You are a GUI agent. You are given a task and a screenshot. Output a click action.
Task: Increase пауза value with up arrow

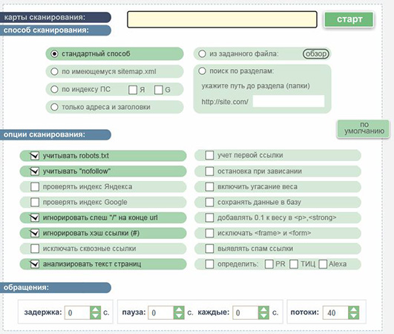coord(179,310)
